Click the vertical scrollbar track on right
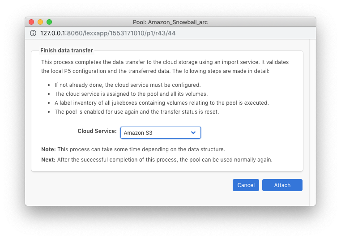Image resolution: width=341 pixels, height=239 pixels. (313, 123)
